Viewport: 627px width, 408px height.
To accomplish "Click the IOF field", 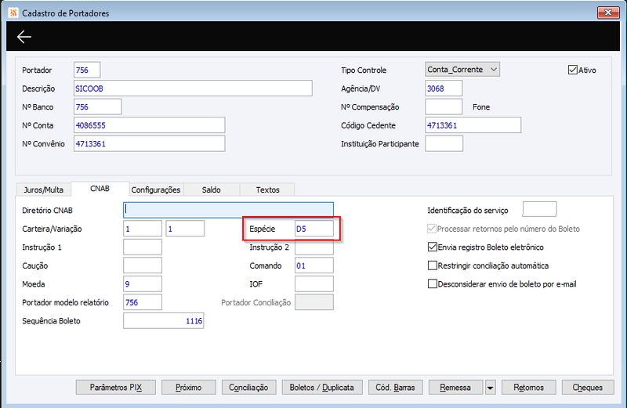I will 314,283.
